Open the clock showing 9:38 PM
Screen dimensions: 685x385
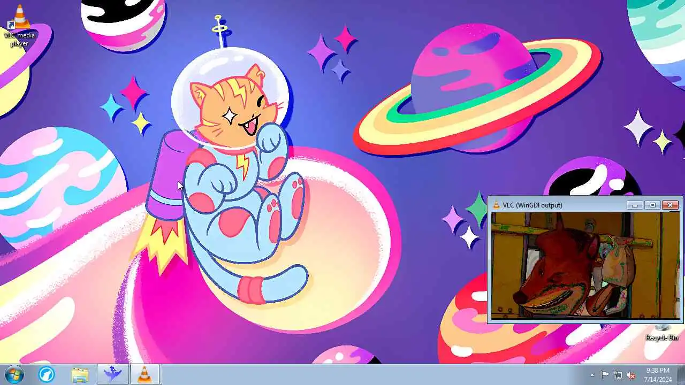coord(658,374)
